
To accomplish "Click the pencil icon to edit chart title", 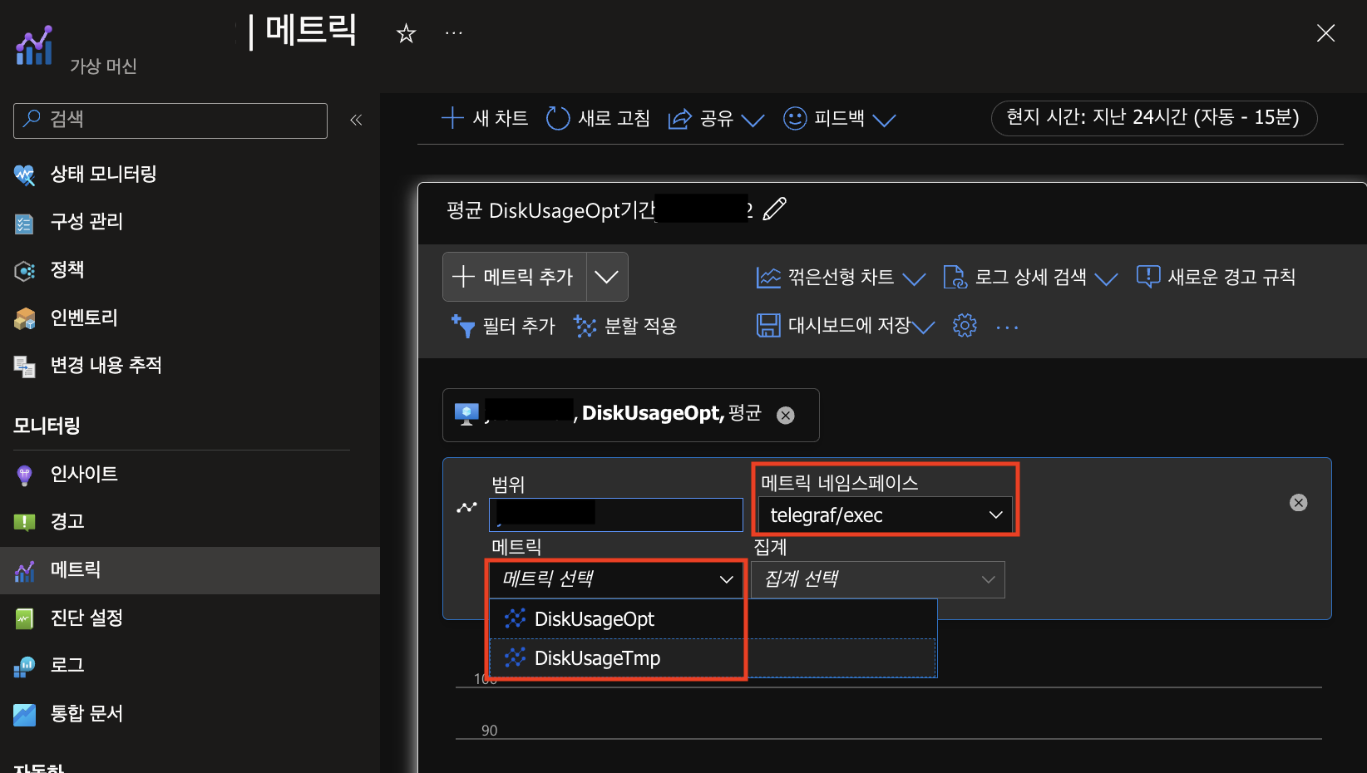I will pyautogui.click(x=774, y=209).
